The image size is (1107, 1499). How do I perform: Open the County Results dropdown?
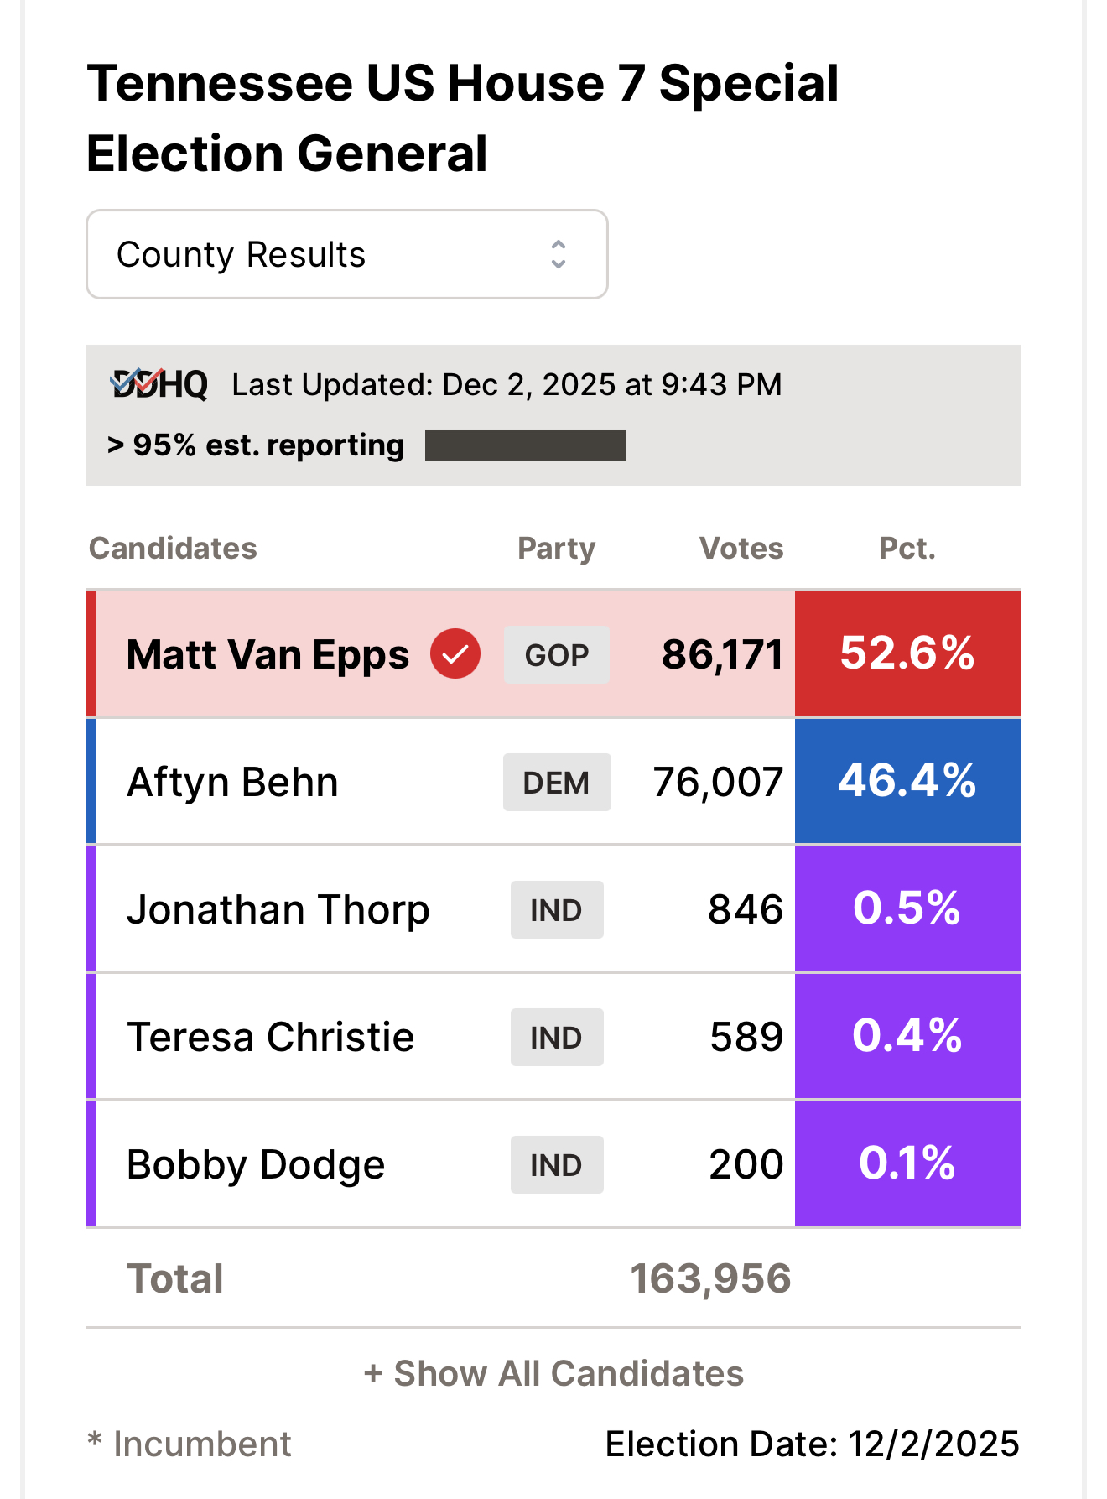347,254
